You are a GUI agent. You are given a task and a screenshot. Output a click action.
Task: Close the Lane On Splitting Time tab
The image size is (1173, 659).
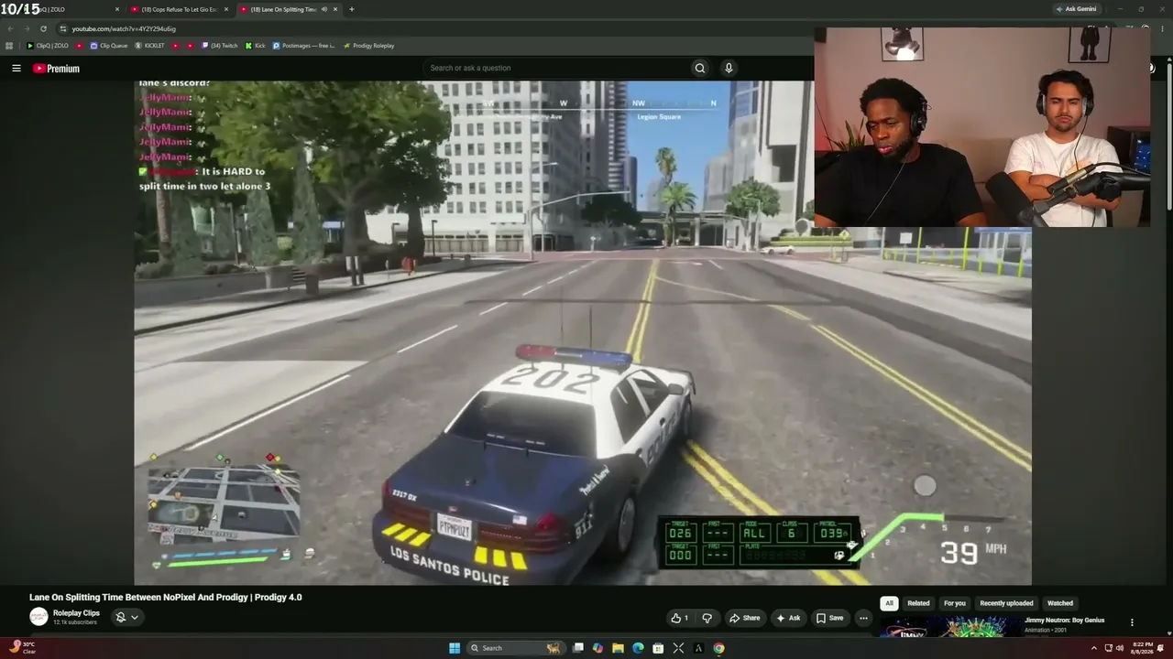[x=335, y=9]
